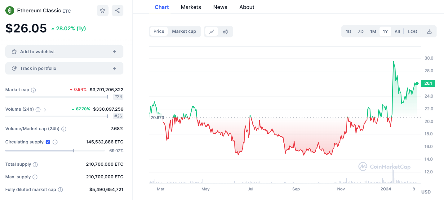444x200 pixels.
Task: Star Ethereum Classic as favorite
Action: click(103, 11)
